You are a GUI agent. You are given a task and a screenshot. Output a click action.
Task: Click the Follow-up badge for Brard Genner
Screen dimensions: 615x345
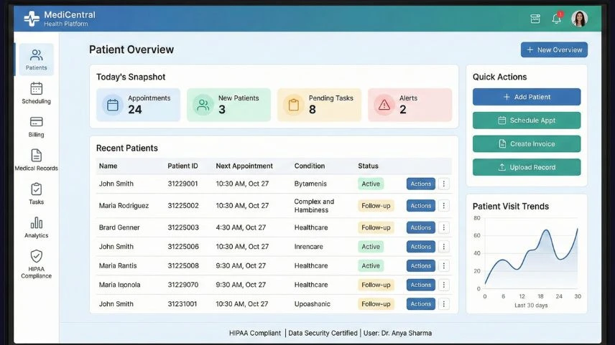[376, 227]
